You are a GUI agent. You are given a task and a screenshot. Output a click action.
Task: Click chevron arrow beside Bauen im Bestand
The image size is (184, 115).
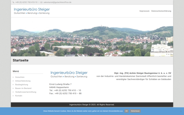(x=13, y=88)
